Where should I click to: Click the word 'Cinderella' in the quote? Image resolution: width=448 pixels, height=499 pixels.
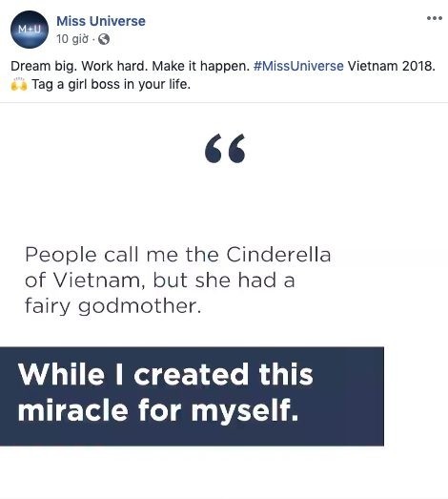pos(279,255)
